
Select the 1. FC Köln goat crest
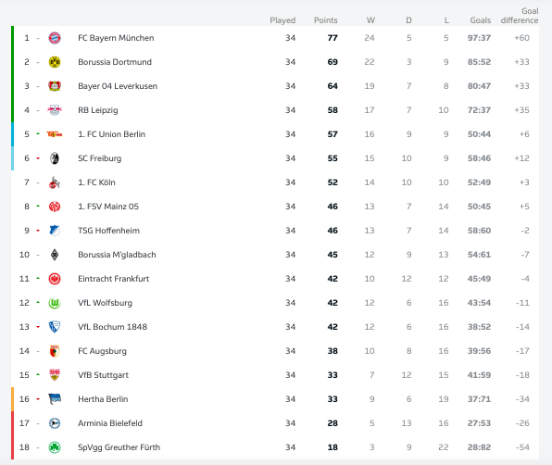click(55, 182)
